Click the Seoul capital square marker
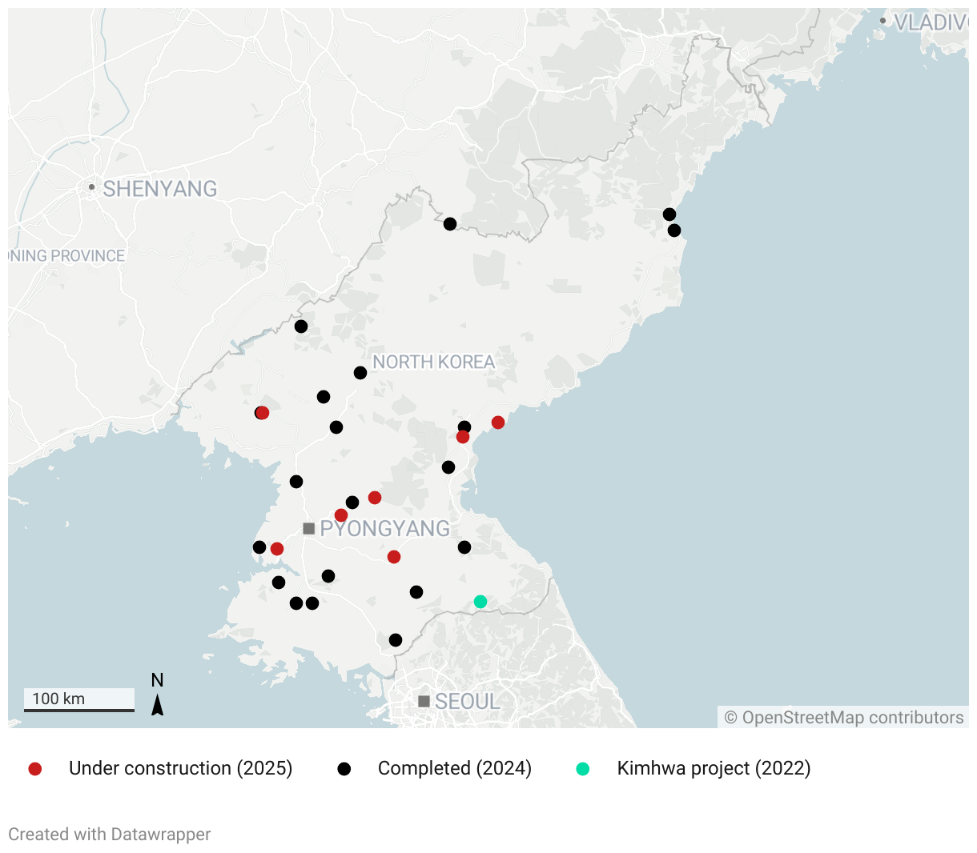 coord(424,702)
